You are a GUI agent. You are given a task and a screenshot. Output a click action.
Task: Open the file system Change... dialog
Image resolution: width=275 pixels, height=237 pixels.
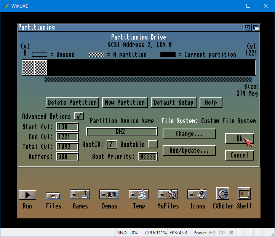pyautogui.click(x=189, y=134)
